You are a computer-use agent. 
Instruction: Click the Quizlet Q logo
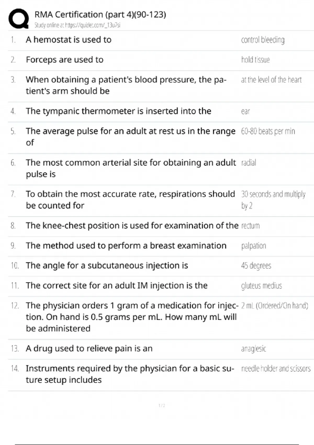pos(19,18)
